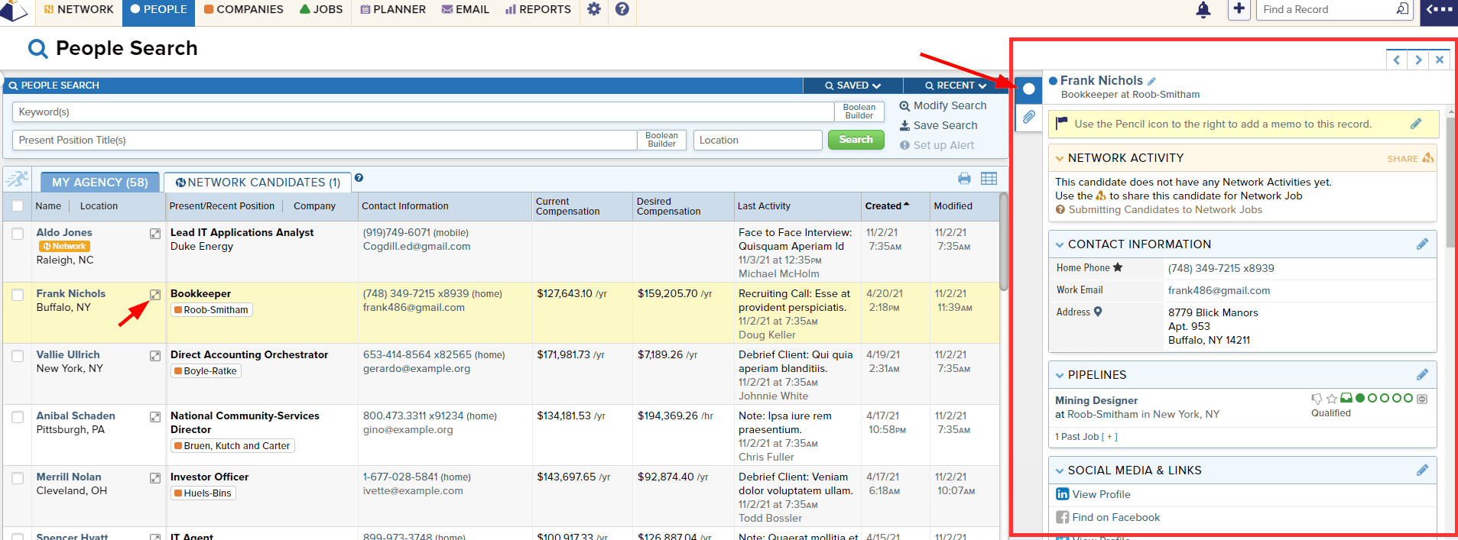The height and width of the screenshot is (540, 1458).
Task: Switch to My Agency (58) tab
Action: [100, 183]
